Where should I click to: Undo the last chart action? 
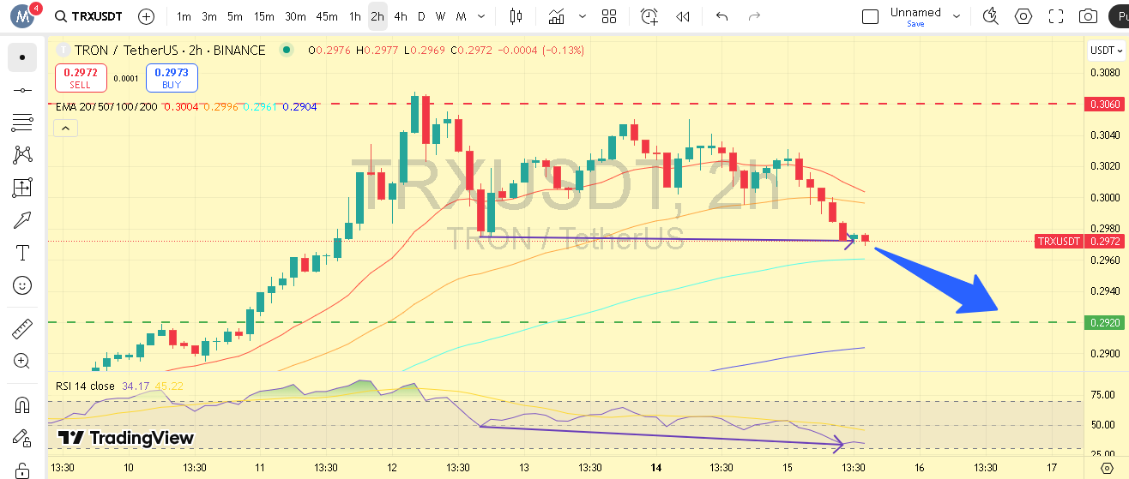[721, 16]
